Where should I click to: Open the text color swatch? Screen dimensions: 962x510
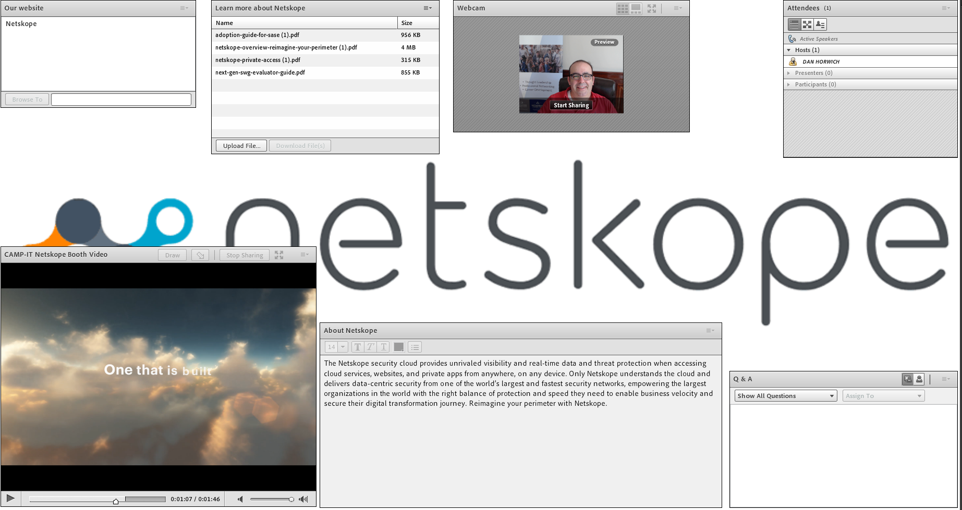pos(399,347)
